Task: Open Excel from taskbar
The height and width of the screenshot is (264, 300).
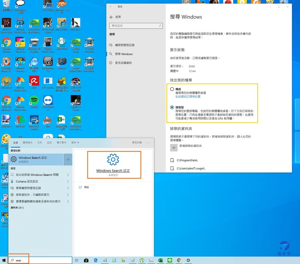Action: coord(160,260)
